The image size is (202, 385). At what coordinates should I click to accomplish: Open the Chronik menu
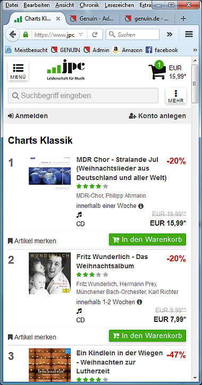pos(89,5)
